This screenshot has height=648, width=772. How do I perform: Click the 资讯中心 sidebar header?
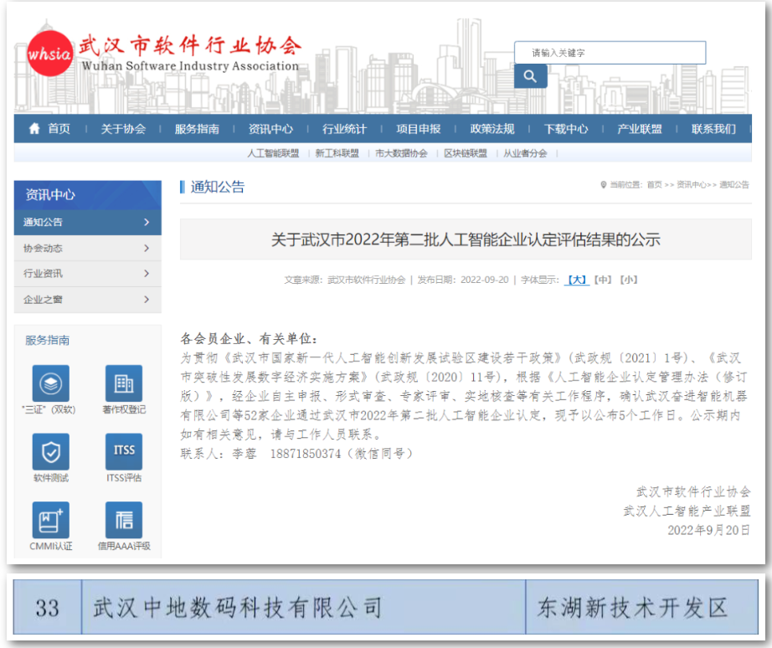pos(88,195)
